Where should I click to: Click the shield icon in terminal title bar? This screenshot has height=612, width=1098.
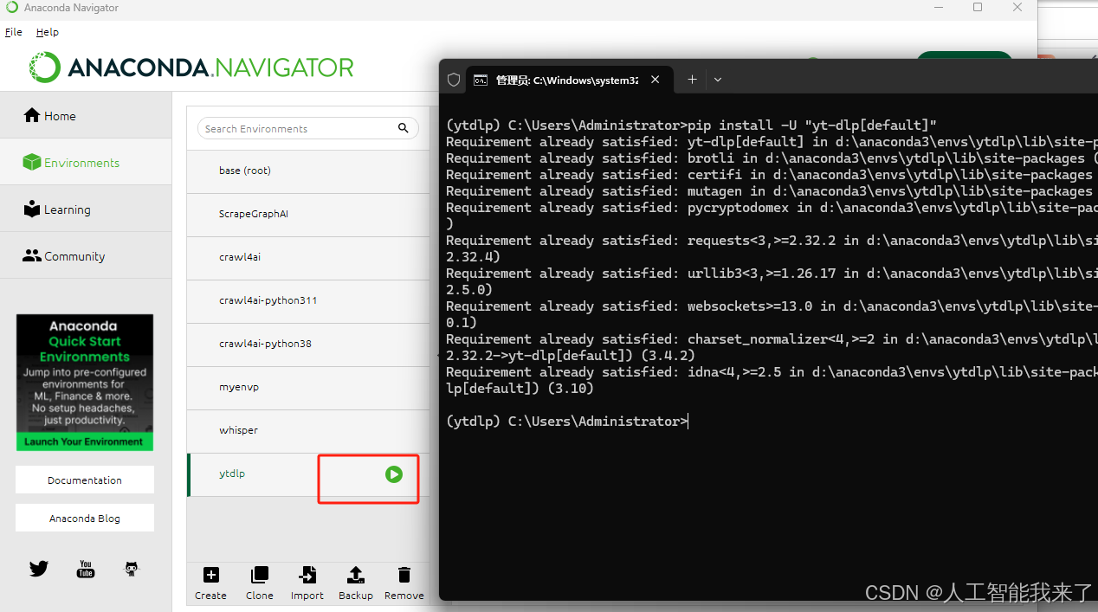tap(453, 80)
